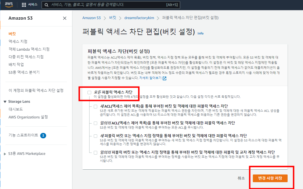Check 임의의 ACL 퍼블릭 액세스 차단 option
The height and width of the screenshot is (189, 303).
[x=95, y=123]
